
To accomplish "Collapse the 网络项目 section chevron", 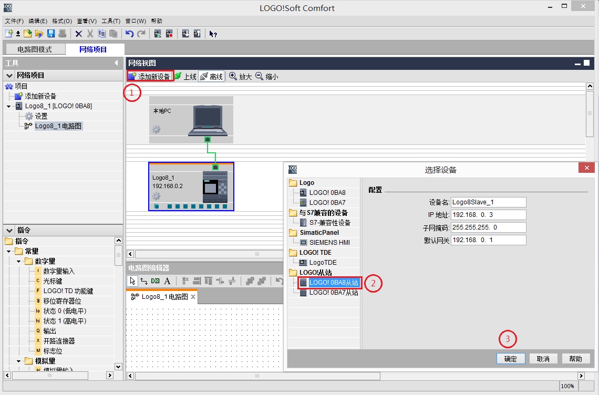I will pos(9,75).
